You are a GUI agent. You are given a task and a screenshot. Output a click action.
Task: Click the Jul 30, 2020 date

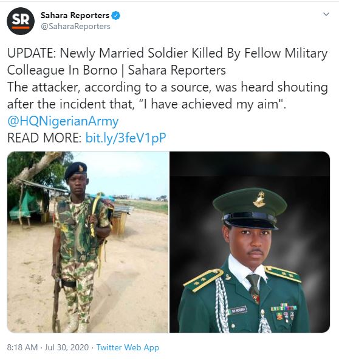tap(66, 347)
